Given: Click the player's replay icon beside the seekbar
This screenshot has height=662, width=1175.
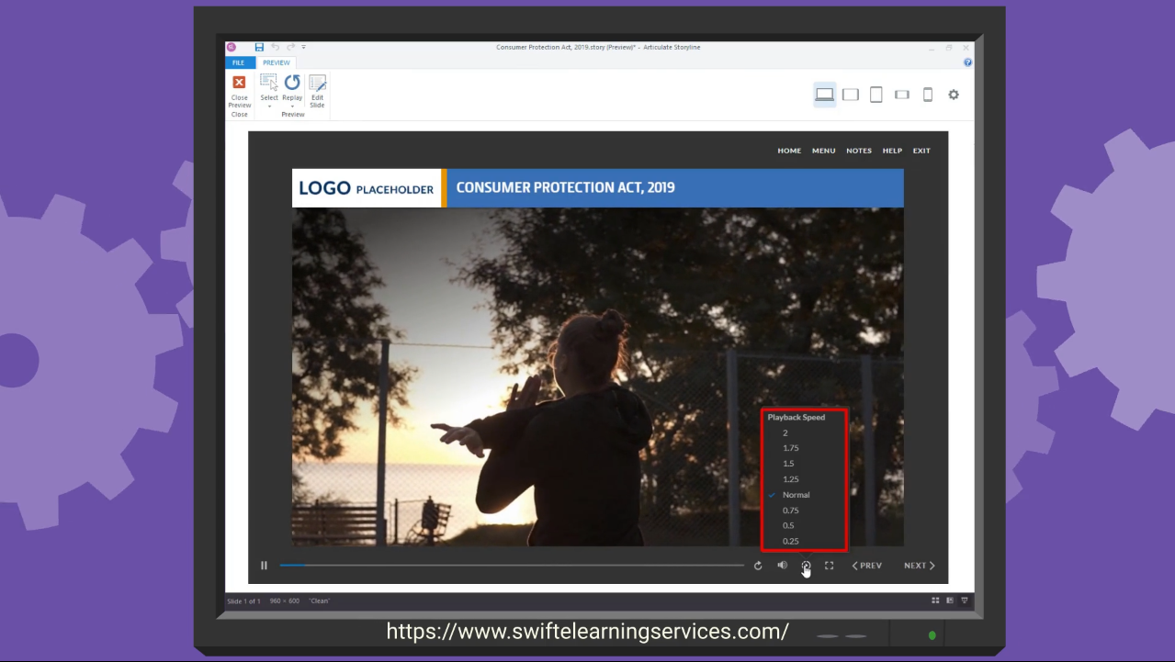Looking at the screenshot, I should [758, 566].
